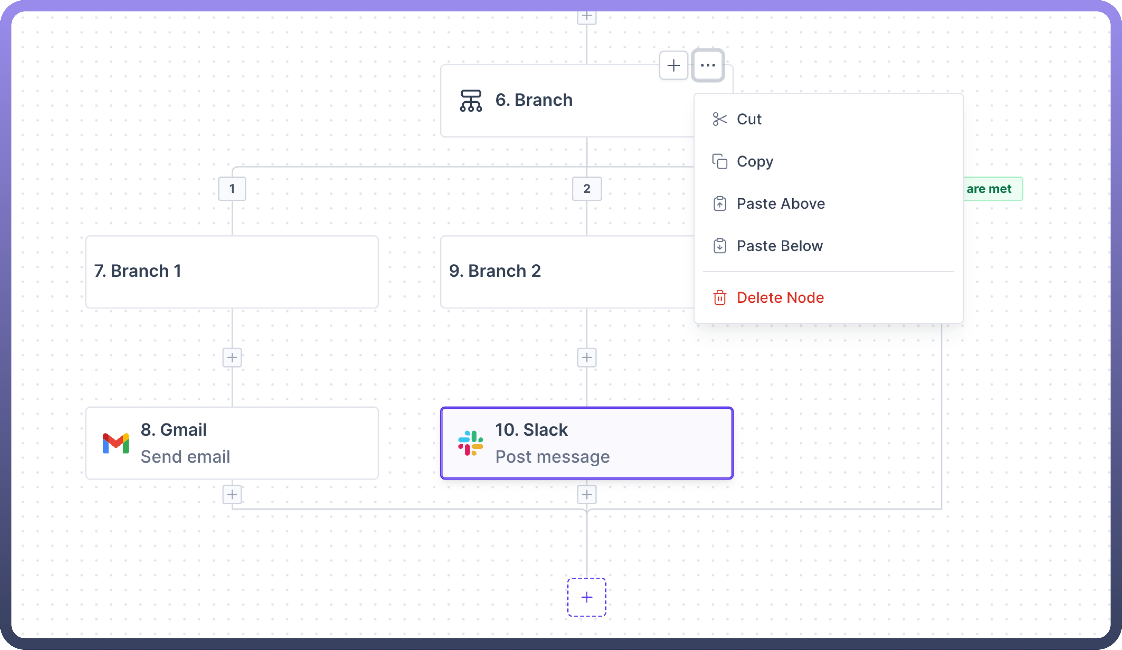Add step below Gmail Send email node
Screen dimensions: 1122x650
pos(232,494)
